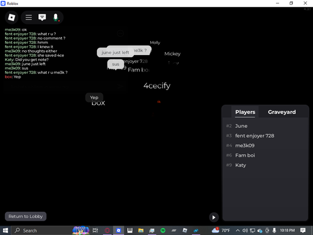Open the weather widget showing 70°F
Viewport: 313px width, 235px height.
click(x=221, y=230)
